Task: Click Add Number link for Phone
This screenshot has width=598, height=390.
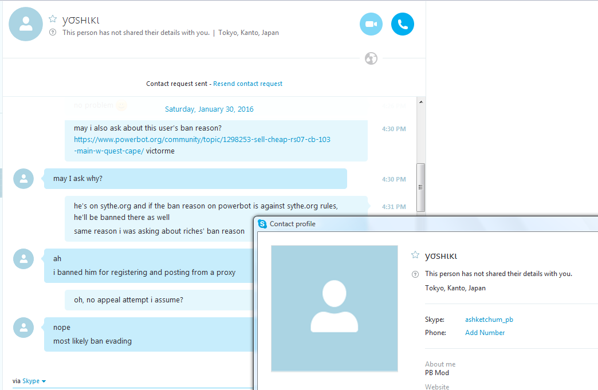Action: [485, 332]
